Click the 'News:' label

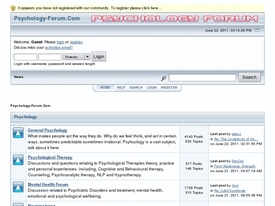[x=19, y=77]
